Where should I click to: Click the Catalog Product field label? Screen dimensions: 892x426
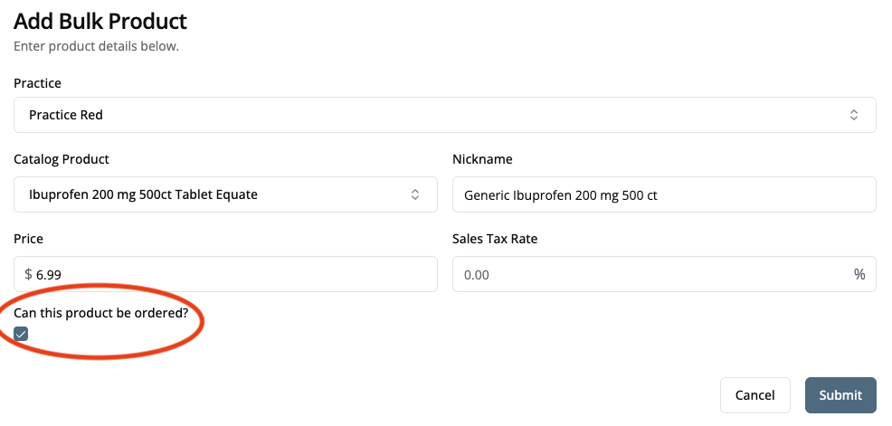tap(62, 159)
